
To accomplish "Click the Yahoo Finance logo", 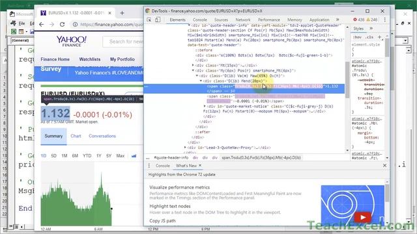I will (71, 42).
